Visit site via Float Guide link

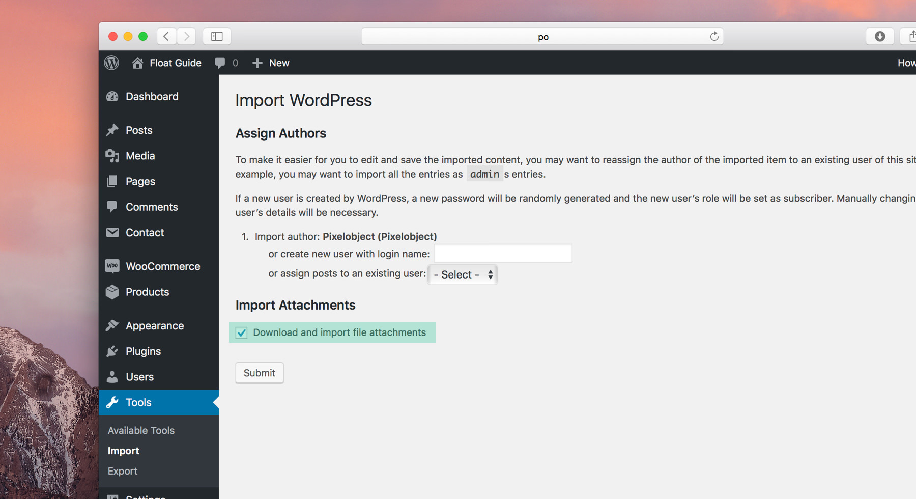(175, 63)
